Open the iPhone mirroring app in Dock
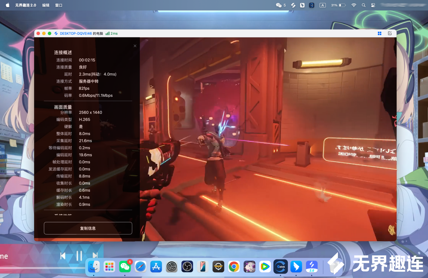 (203, 267)
